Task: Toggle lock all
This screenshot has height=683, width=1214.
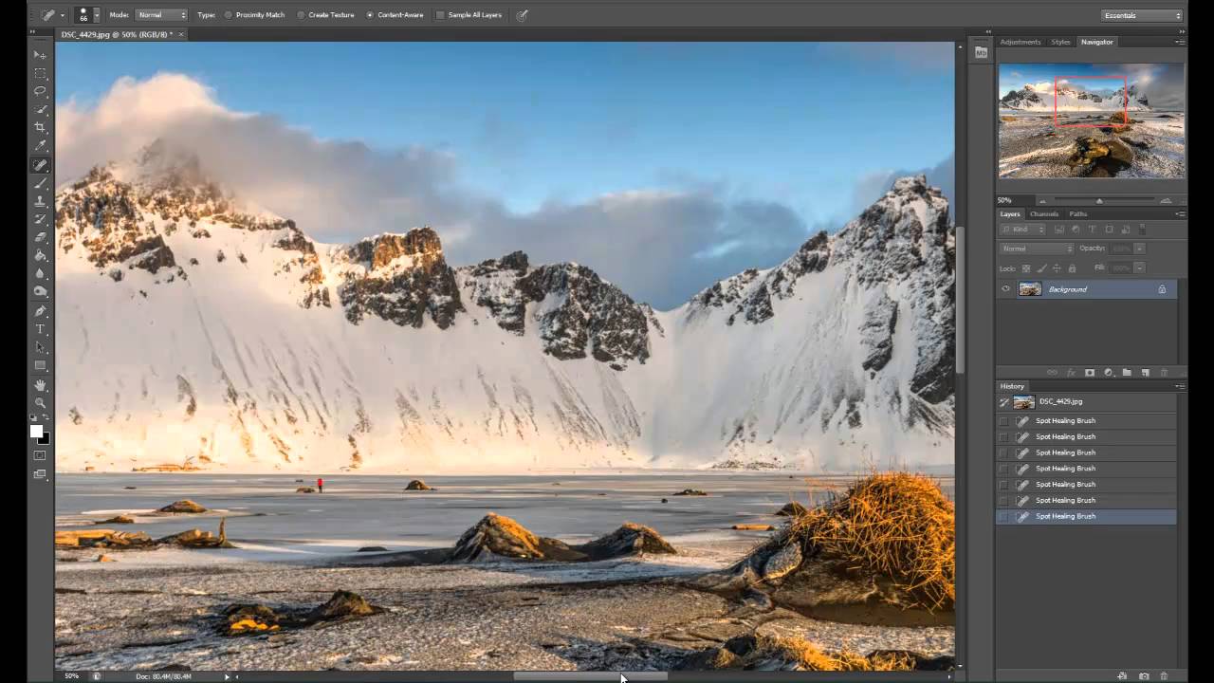Action: tap(1072, 268)
